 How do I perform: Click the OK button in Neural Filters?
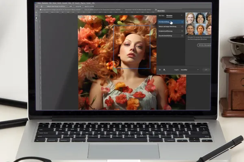tap(206, 70)
